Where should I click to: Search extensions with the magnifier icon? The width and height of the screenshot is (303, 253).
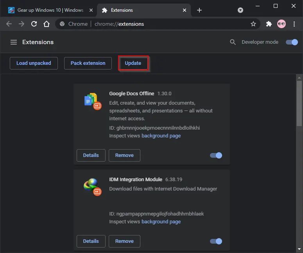click(x=233, y=42)
